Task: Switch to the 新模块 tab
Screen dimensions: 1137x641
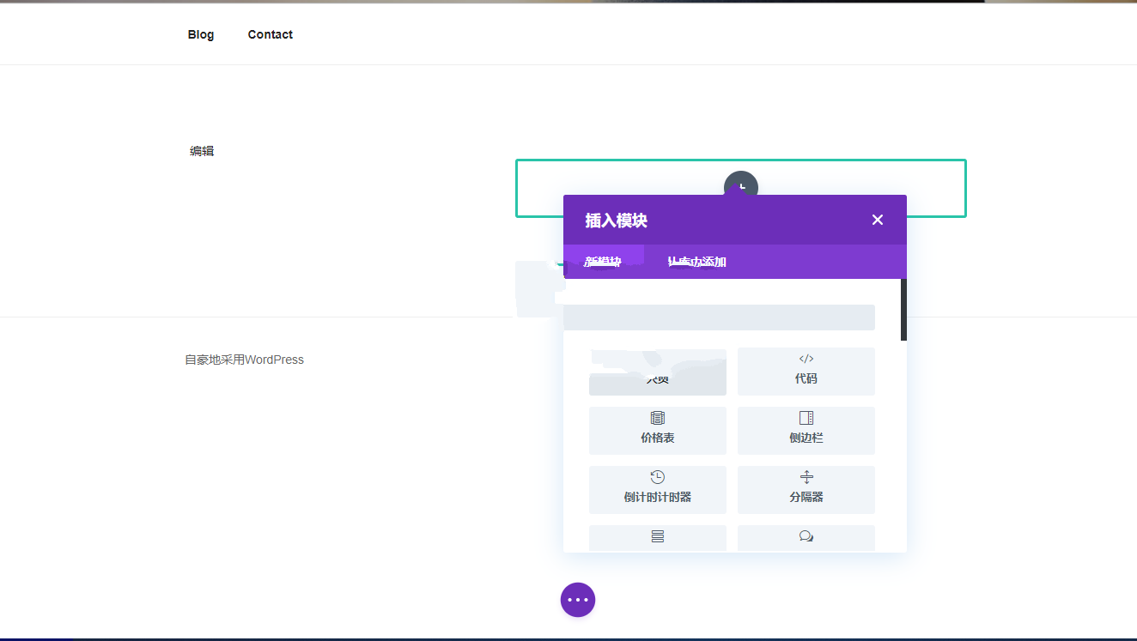Action: point(603,262)
